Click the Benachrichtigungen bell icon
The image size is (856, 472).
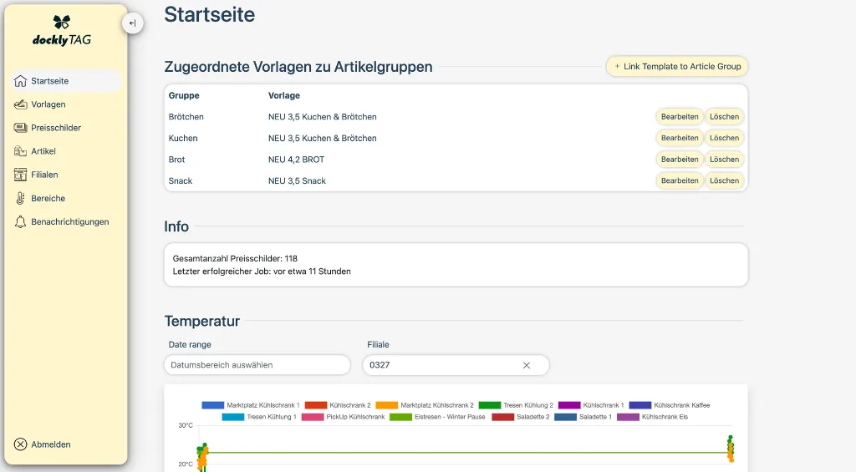21,221
